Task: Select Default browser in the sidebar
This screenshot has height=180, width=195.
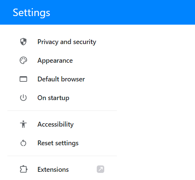Action: click(x=61, y=79)
